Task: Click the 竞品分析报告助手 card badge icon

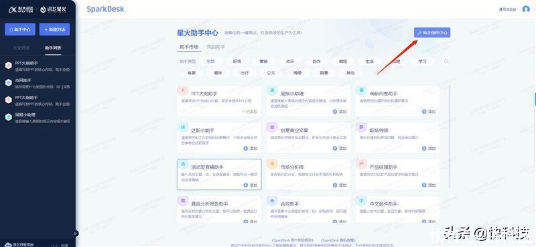Action: click(x=182, y=201)
